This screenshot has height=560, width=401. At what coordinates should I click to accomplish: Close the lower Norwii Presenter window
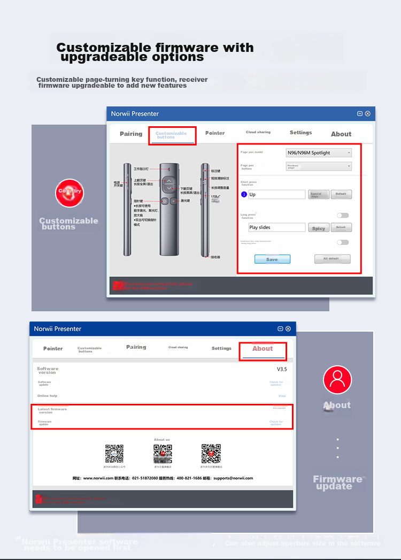pyautogui.click(x=288, y=328)
